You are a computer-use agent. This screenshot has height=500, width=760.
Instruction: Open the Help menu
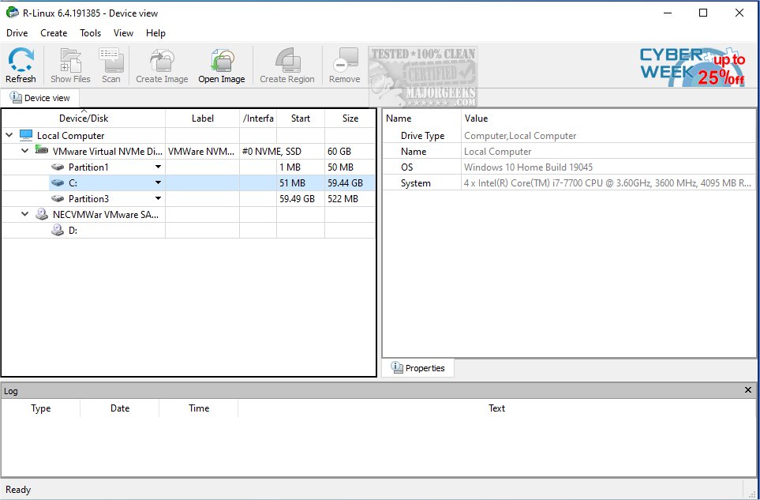point(155,33)
